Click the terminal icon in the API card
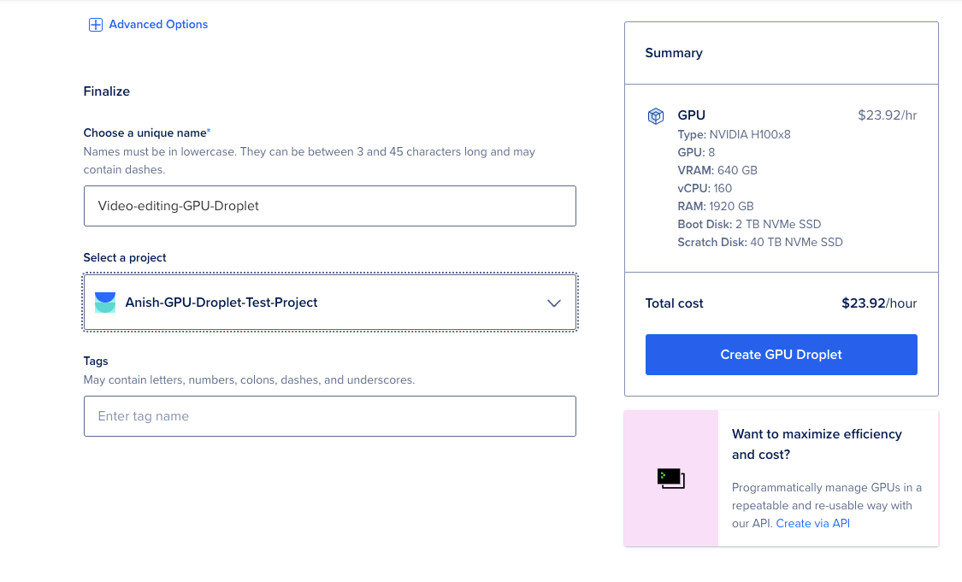 pos(670,479)
